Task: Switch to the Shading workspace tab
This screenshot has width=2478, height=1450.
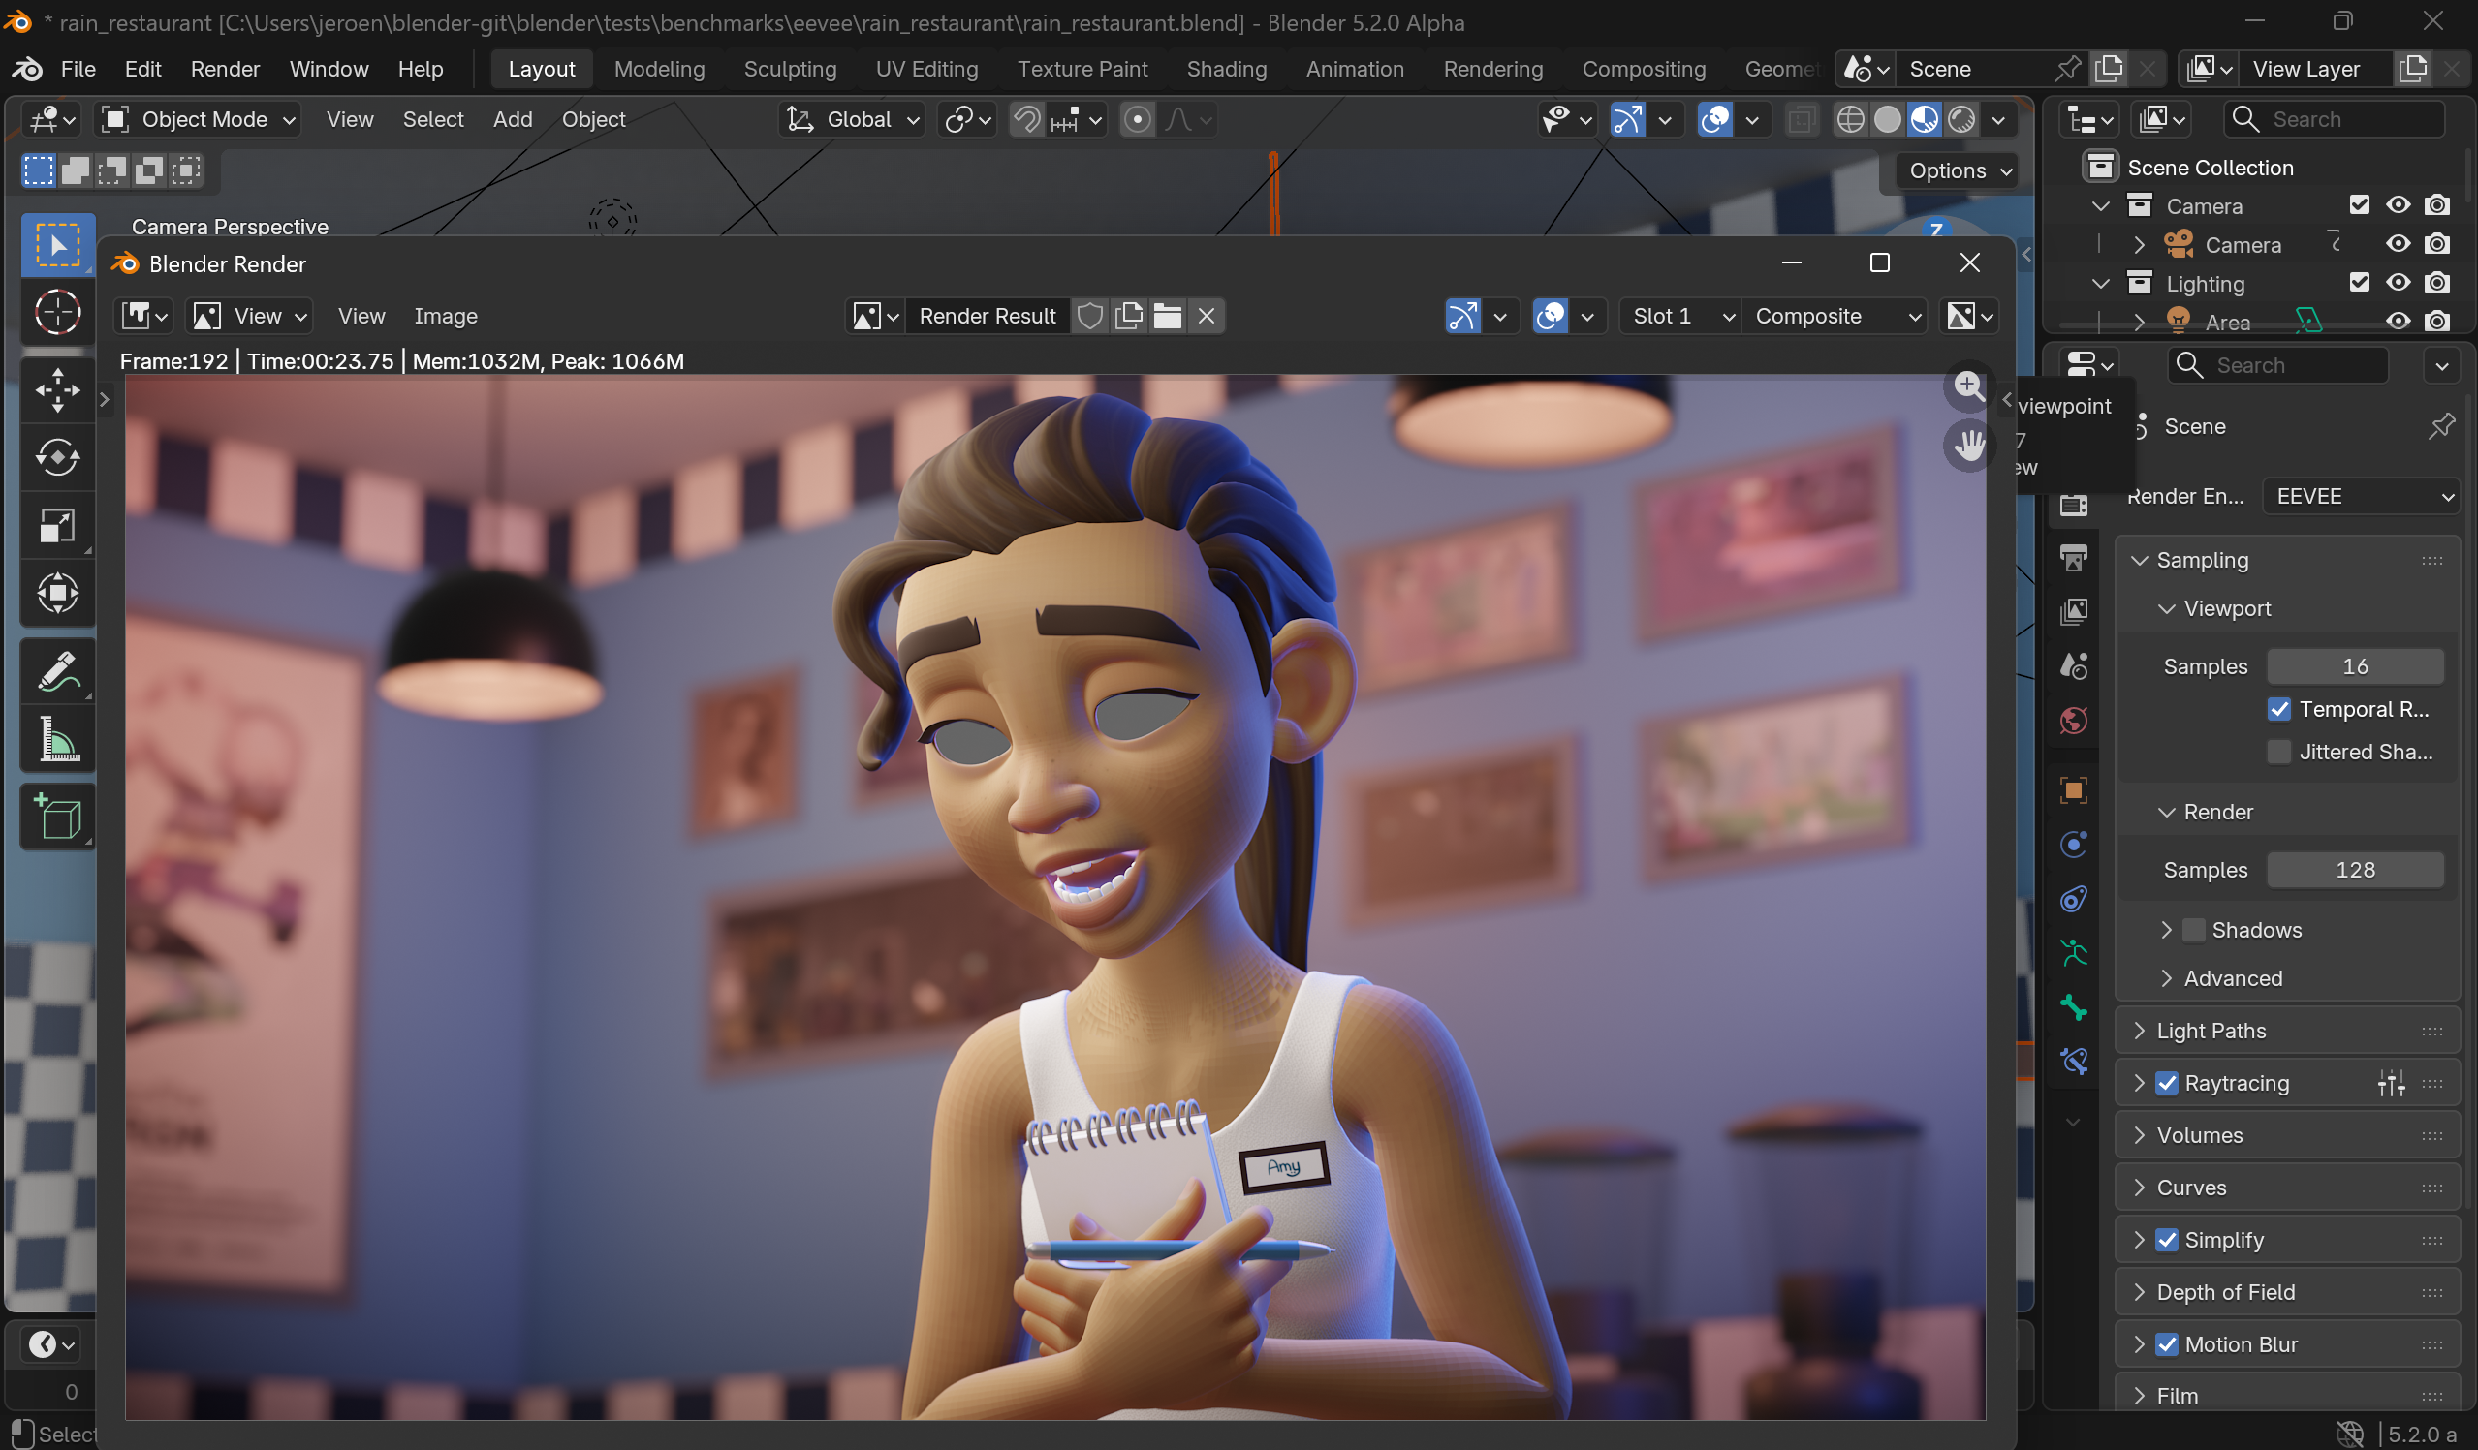Action: pyautogui.click(x=1225, y=69)
